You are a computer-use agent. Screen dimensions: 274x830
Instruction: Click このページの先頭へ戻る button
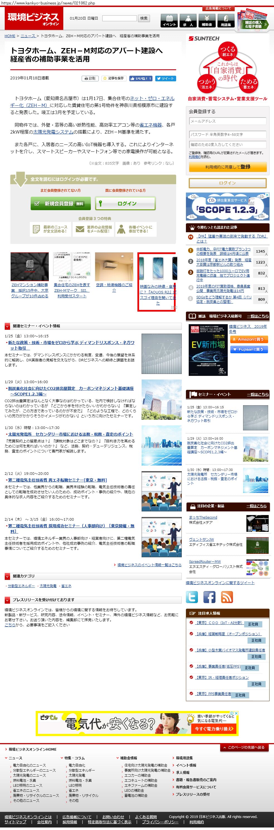[x=244, y=748]
